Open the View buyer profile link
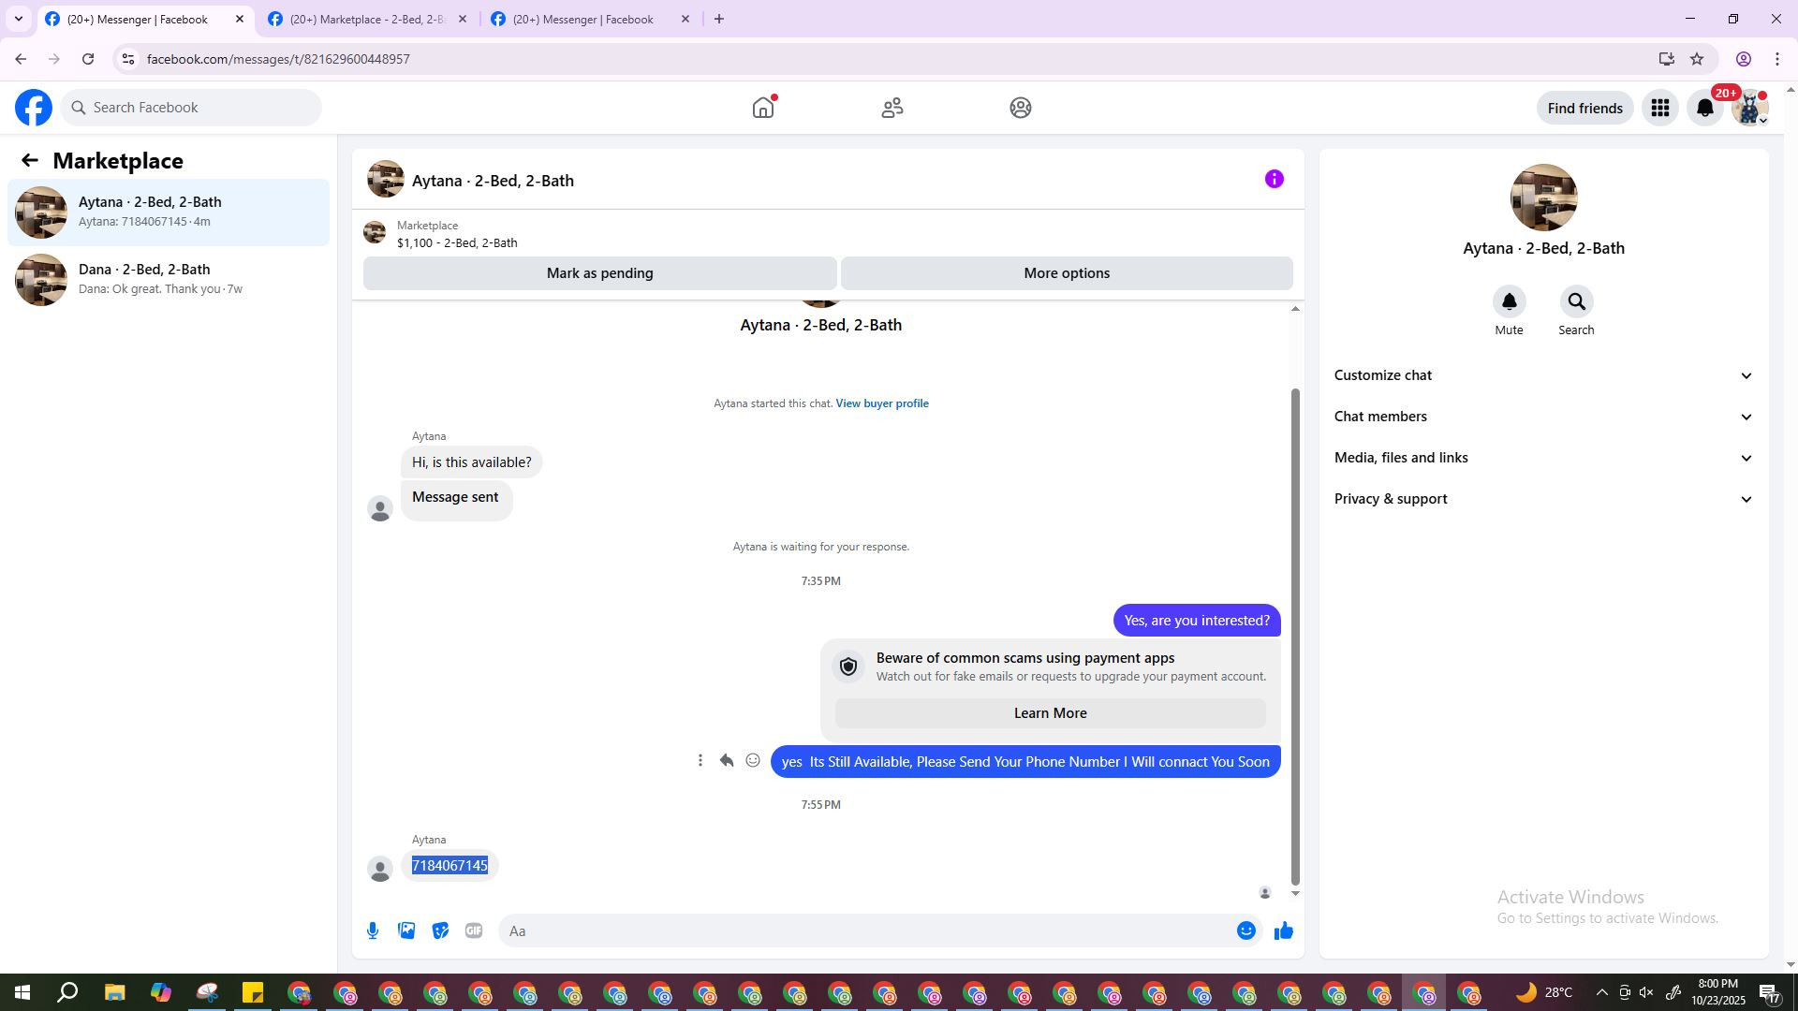 coord(881,403)
